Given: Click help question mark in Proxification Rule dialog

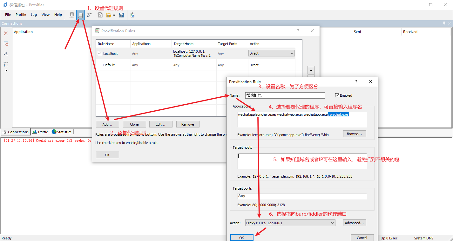Looking at the screenshot, I should [x=356, y=81].
